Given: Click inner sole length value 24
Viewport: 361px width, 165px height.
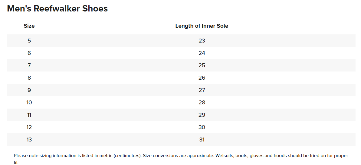Looking at the screenshot, I should coord(202,53).
